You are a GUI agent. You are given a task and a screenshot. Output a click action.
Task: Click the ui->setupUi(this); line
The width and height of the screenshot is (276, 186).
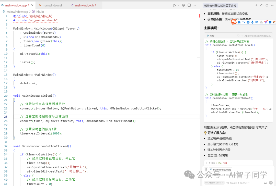[x=35, y=54]
